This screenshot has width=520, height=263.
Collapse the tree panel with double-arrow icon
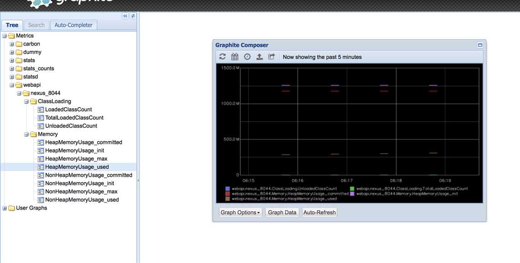click(125, 16)
